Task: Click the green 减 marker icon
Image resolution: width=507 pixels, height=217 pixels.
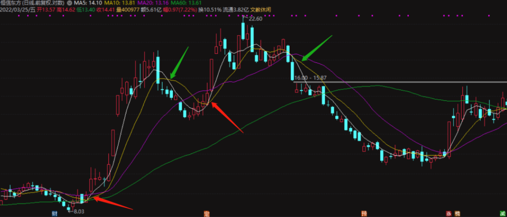Action: (504, 214)
